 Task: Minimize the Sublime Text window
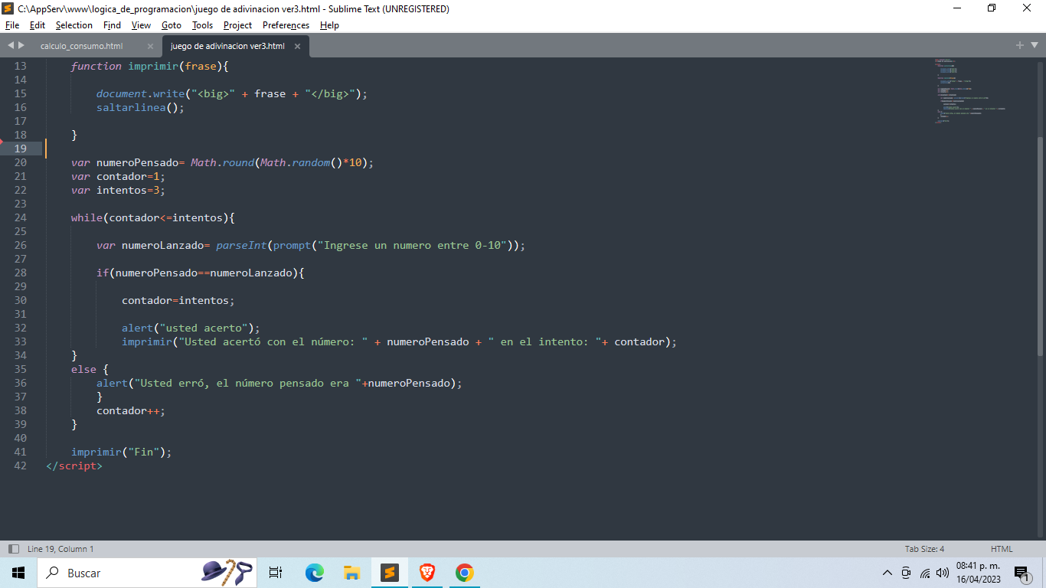[x=957, y=8]
